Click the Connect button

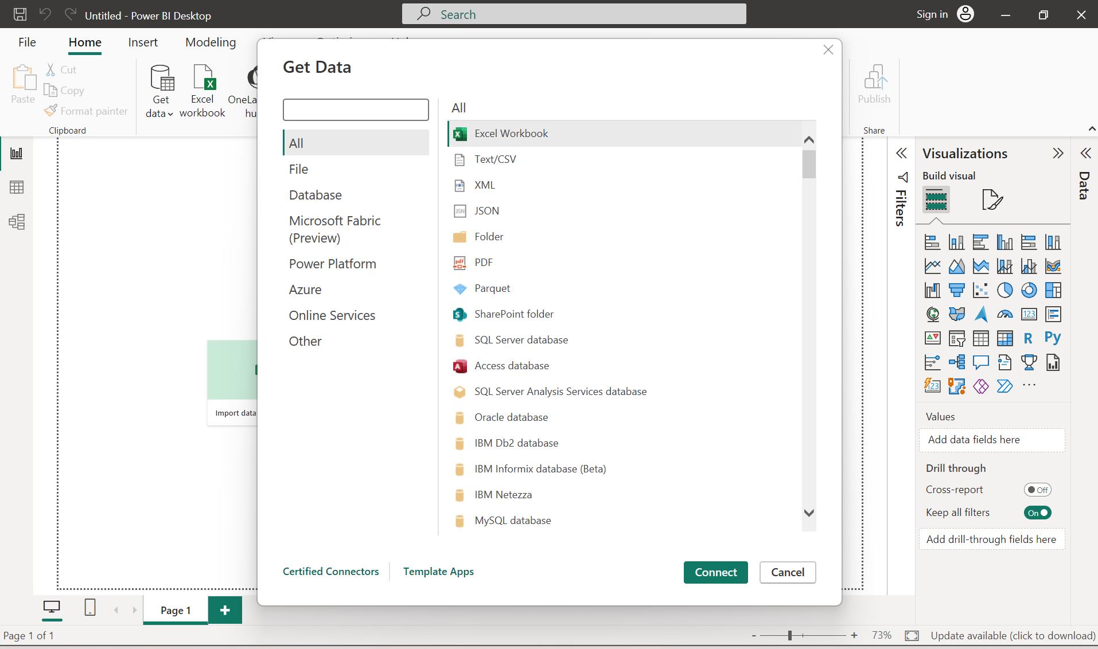pos(715,572)
